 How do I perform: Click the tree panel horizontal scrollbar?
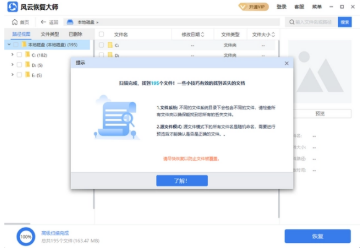point(17,223)
